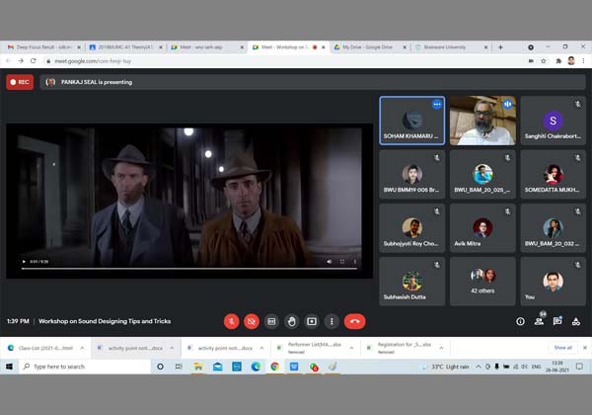Viewport: 592px width, 415px height.
Task: Click the red leave call button
Action: (355, 321)
